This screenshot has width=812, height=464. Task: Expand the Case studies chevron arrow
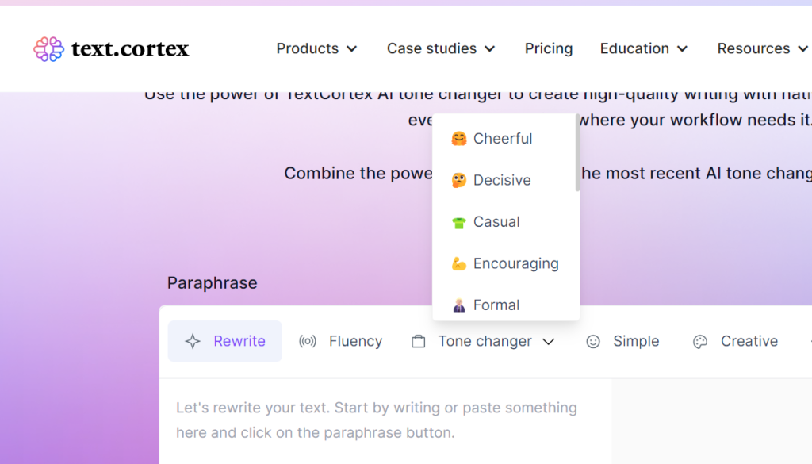pos(490,49)
